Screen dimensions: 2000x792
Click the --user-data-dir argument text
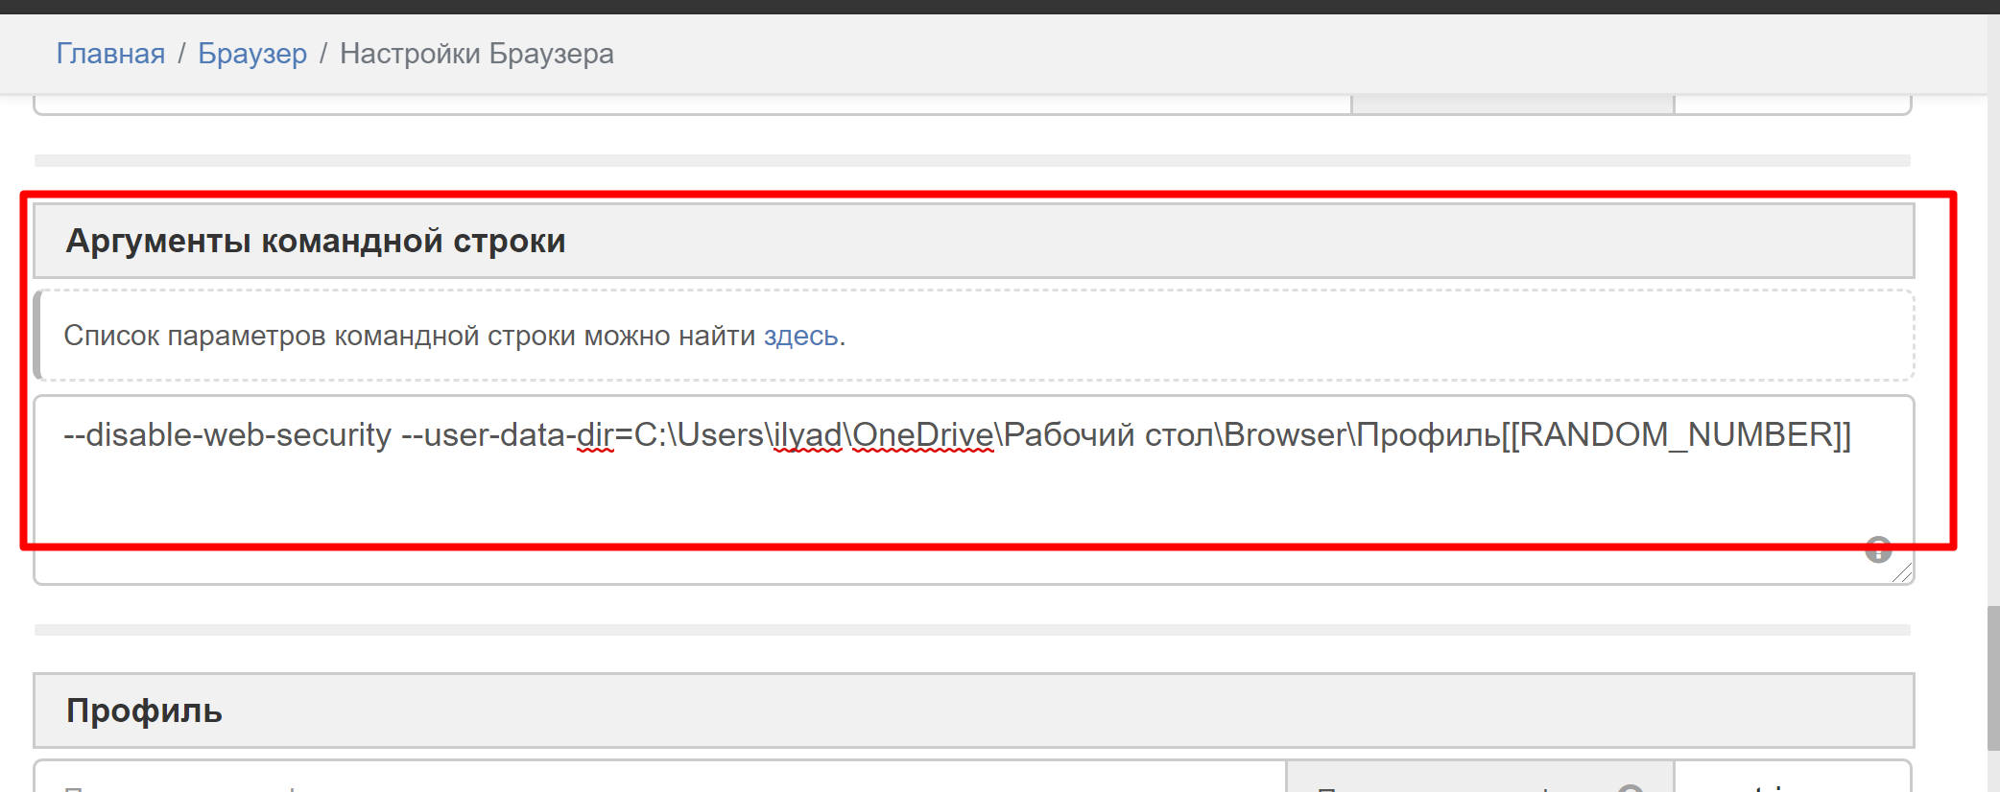tap(507, 435)
